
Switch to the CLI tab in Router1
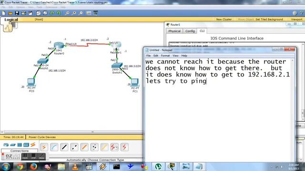202,31
